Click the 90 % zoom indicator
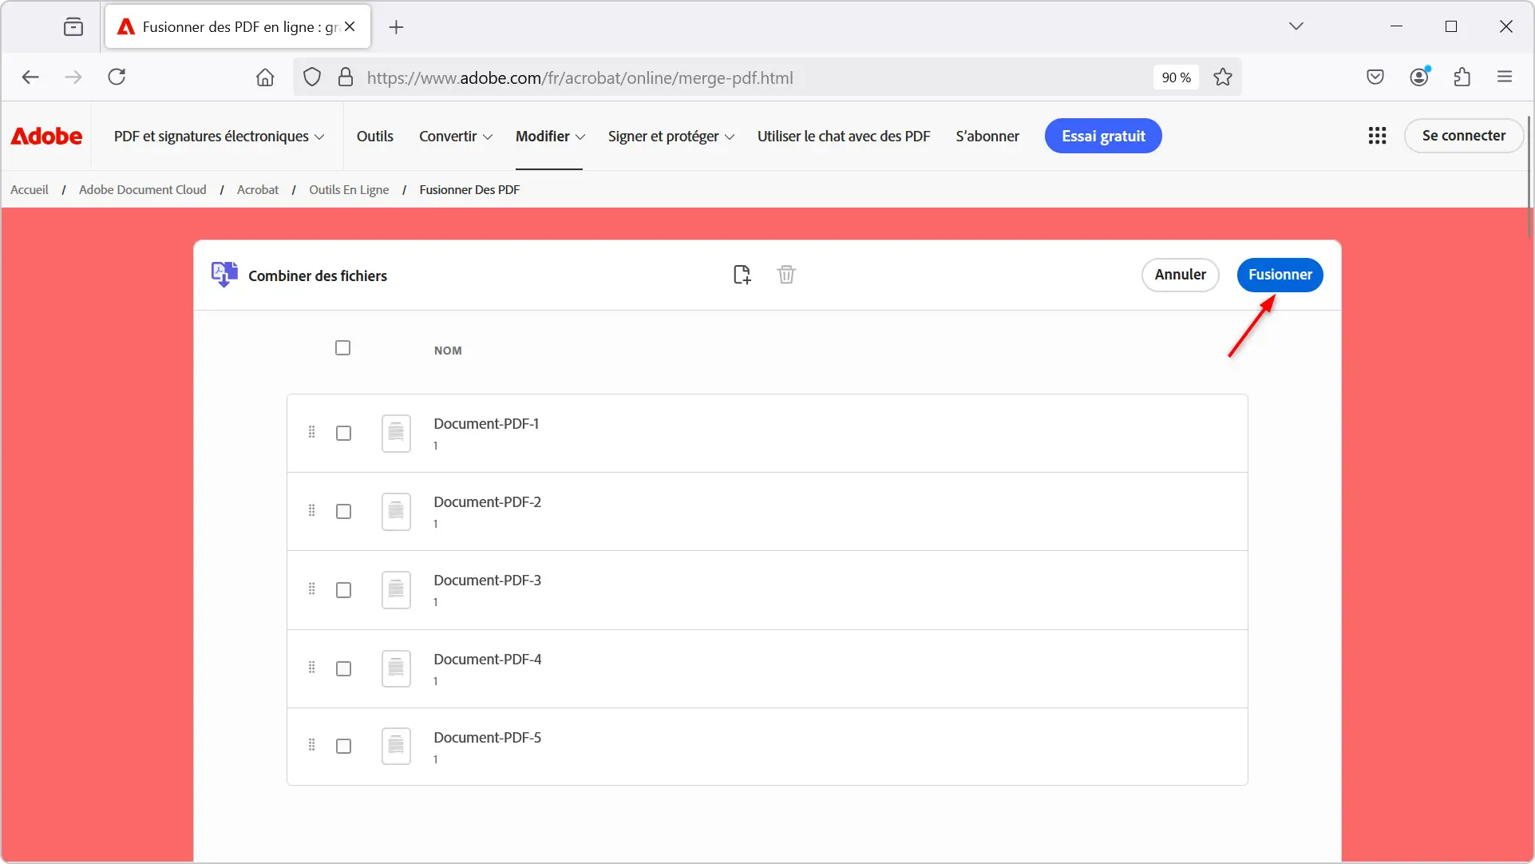Image resolution: width=1535 pixels, height=864 pixels. [x=1176, y=77]
